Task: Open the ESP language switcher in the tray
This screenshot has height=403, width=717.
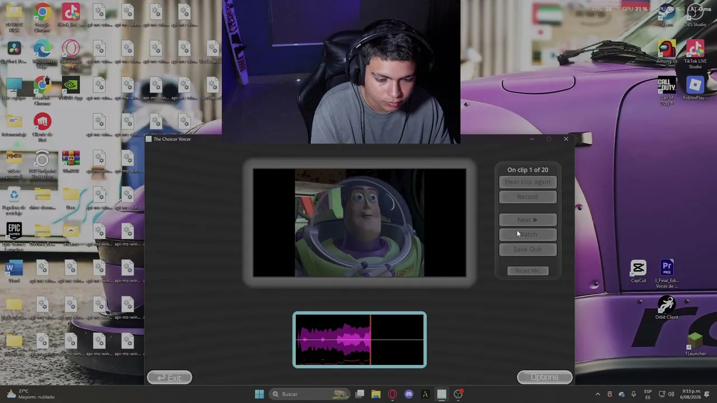Action: [648, 394]
